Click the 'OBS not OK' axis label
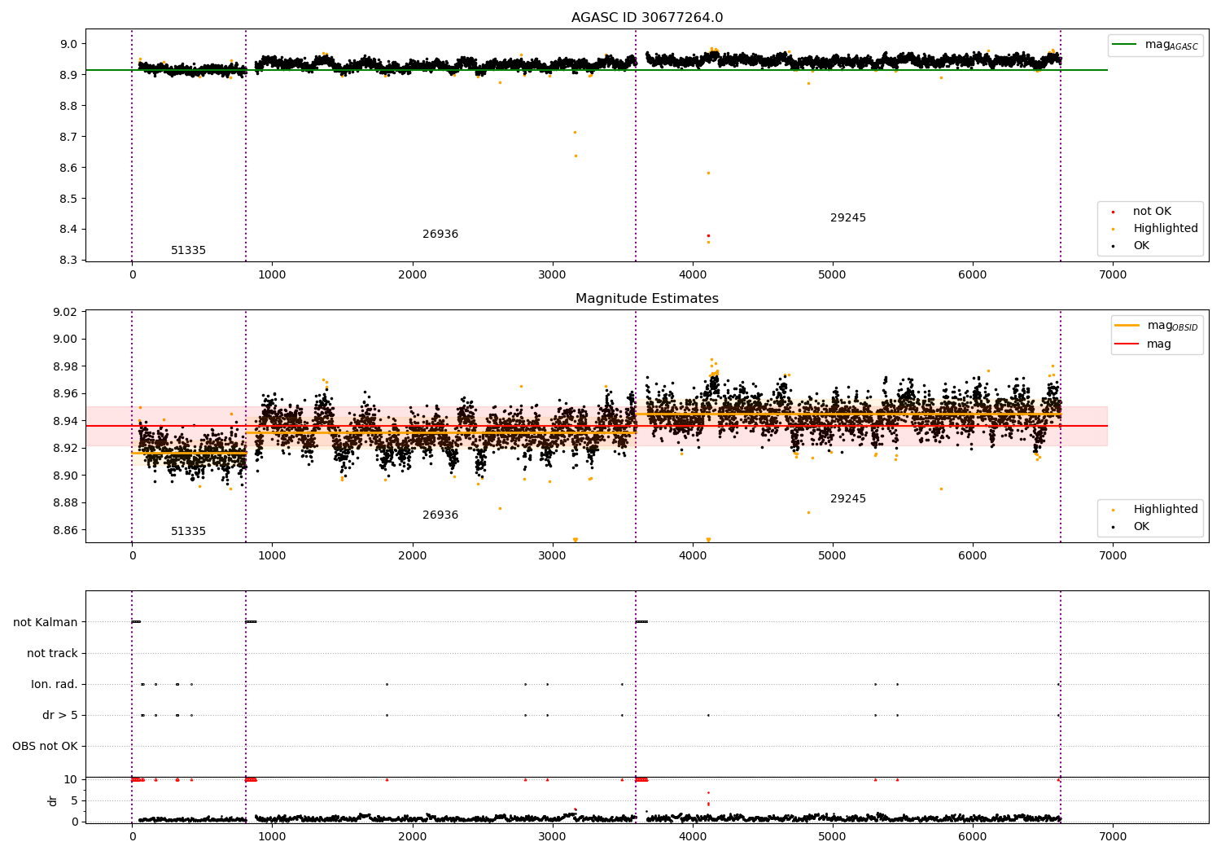The height and width of the screenshot is (855, 1221). (x=46, y=746)
